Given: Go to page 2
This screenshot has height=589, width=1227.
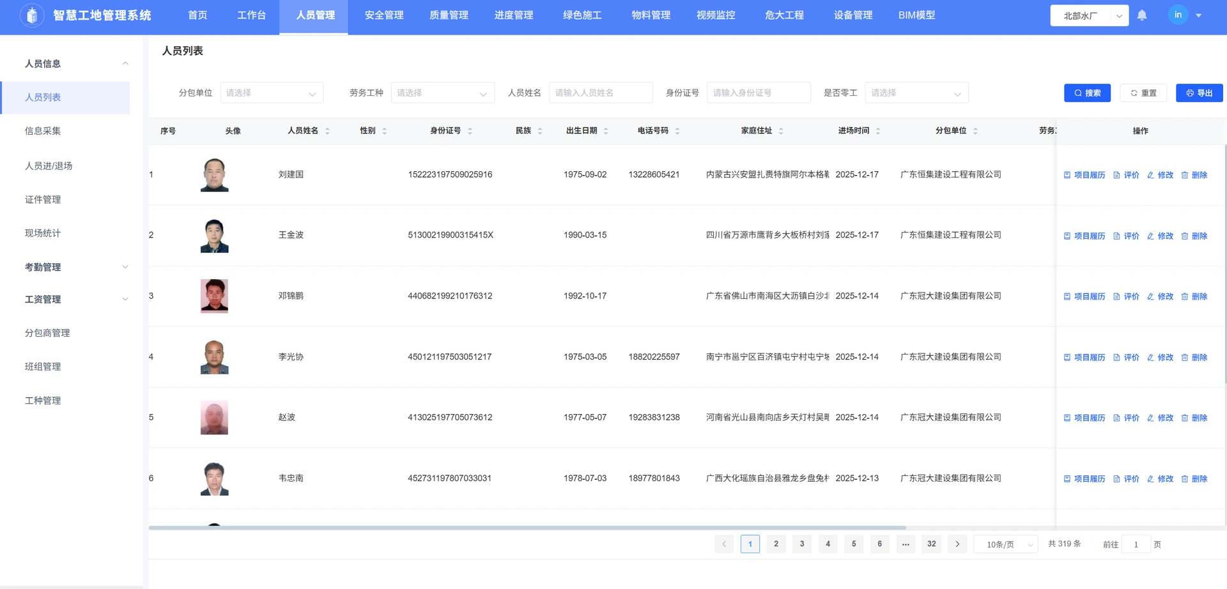Looking at the screenshot, I should (776, 544).
